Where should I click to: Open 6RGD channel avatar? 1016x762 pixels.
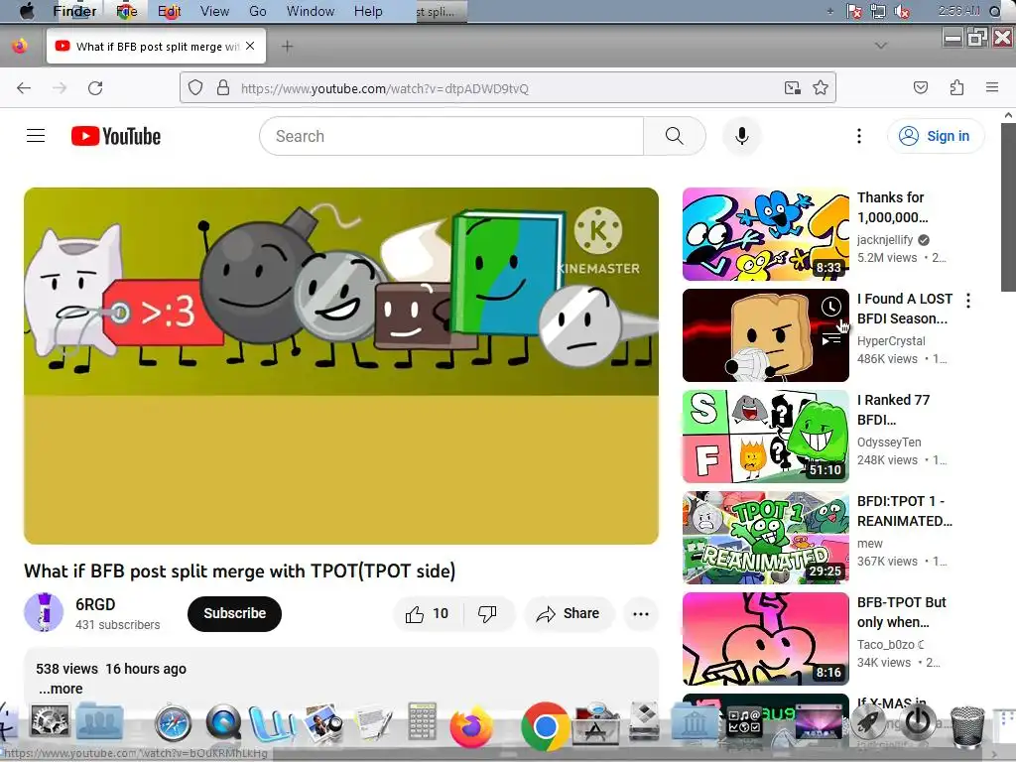(44, 612)
